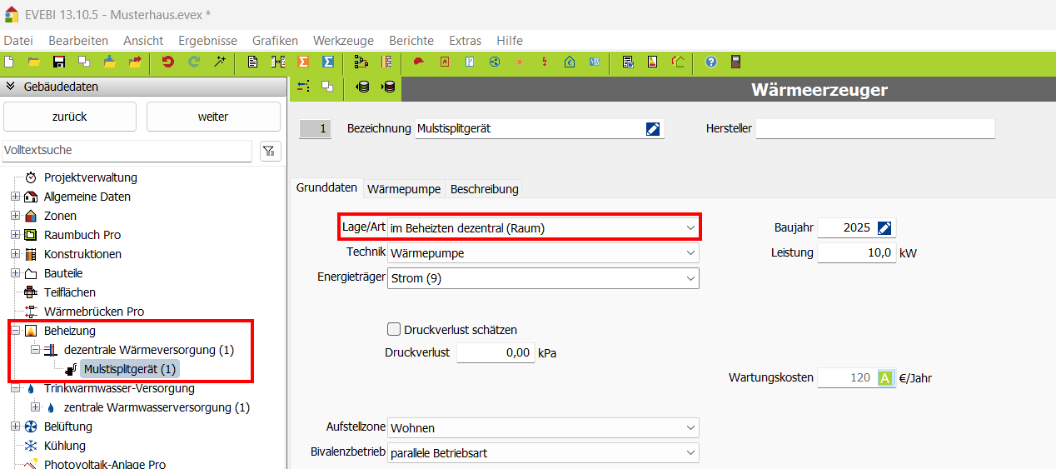Screen dimensions: 1056x469
Task: Open the Ergebnisse menu
Action: coord(209,40)
